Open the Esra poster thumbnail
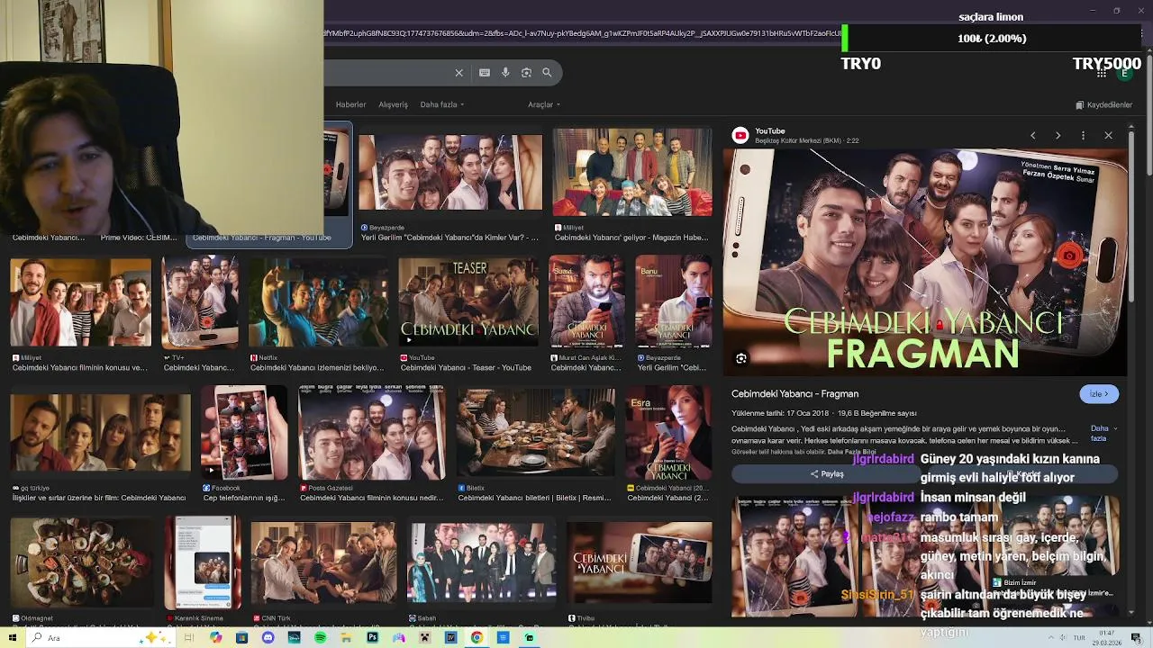1153x648 pixels. [x=668, y=433]
